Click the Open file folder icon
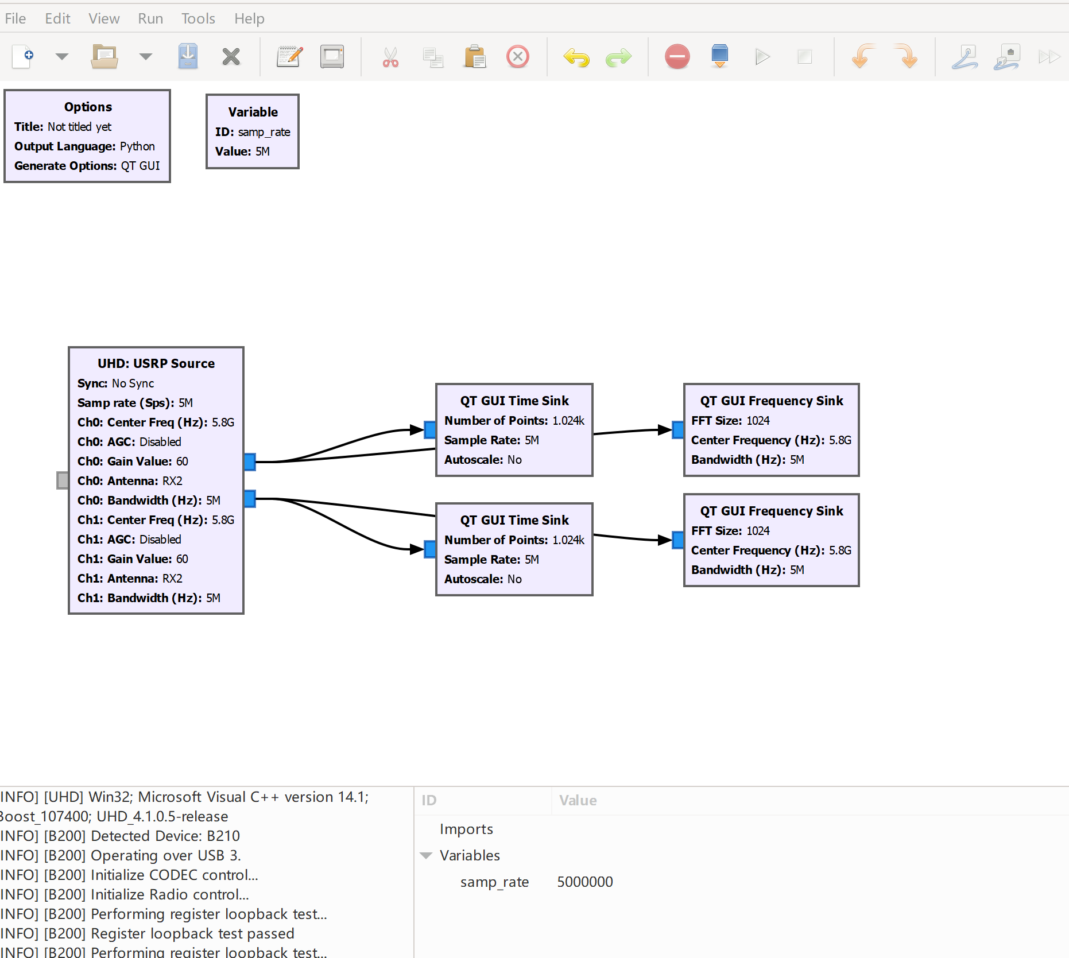 pos(104,57)
